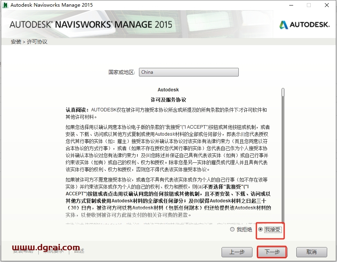Minimize the installer window
The height and width of the screenshot is (262, 337).
pos(291,5)
